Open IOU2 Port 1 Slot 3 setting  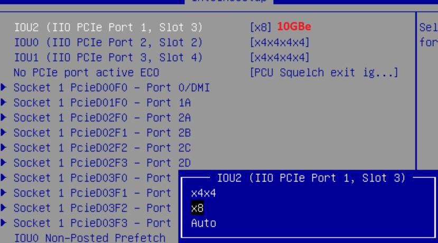[x=108, y=27]
